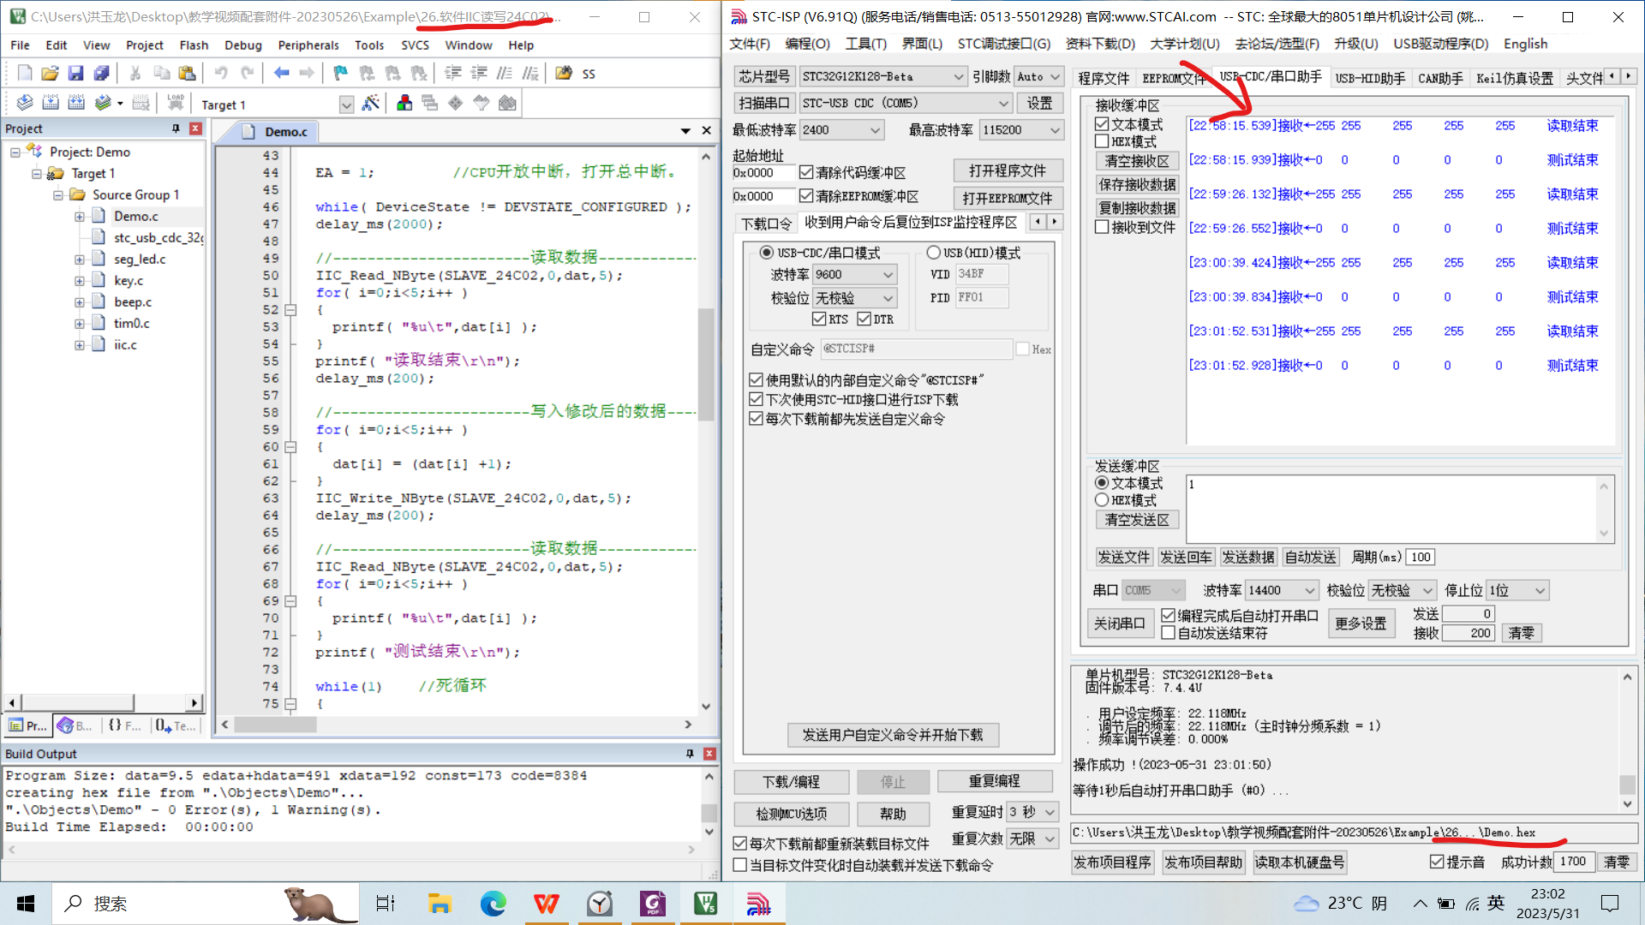Switch to USB-HID助手 tab
Viewport: 1645px width, 925px height.
(1370, 79)
